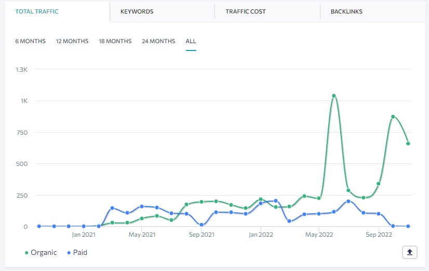Toggle the Organic series in legend
Viewport: 429px width, 271px height.
41,252
